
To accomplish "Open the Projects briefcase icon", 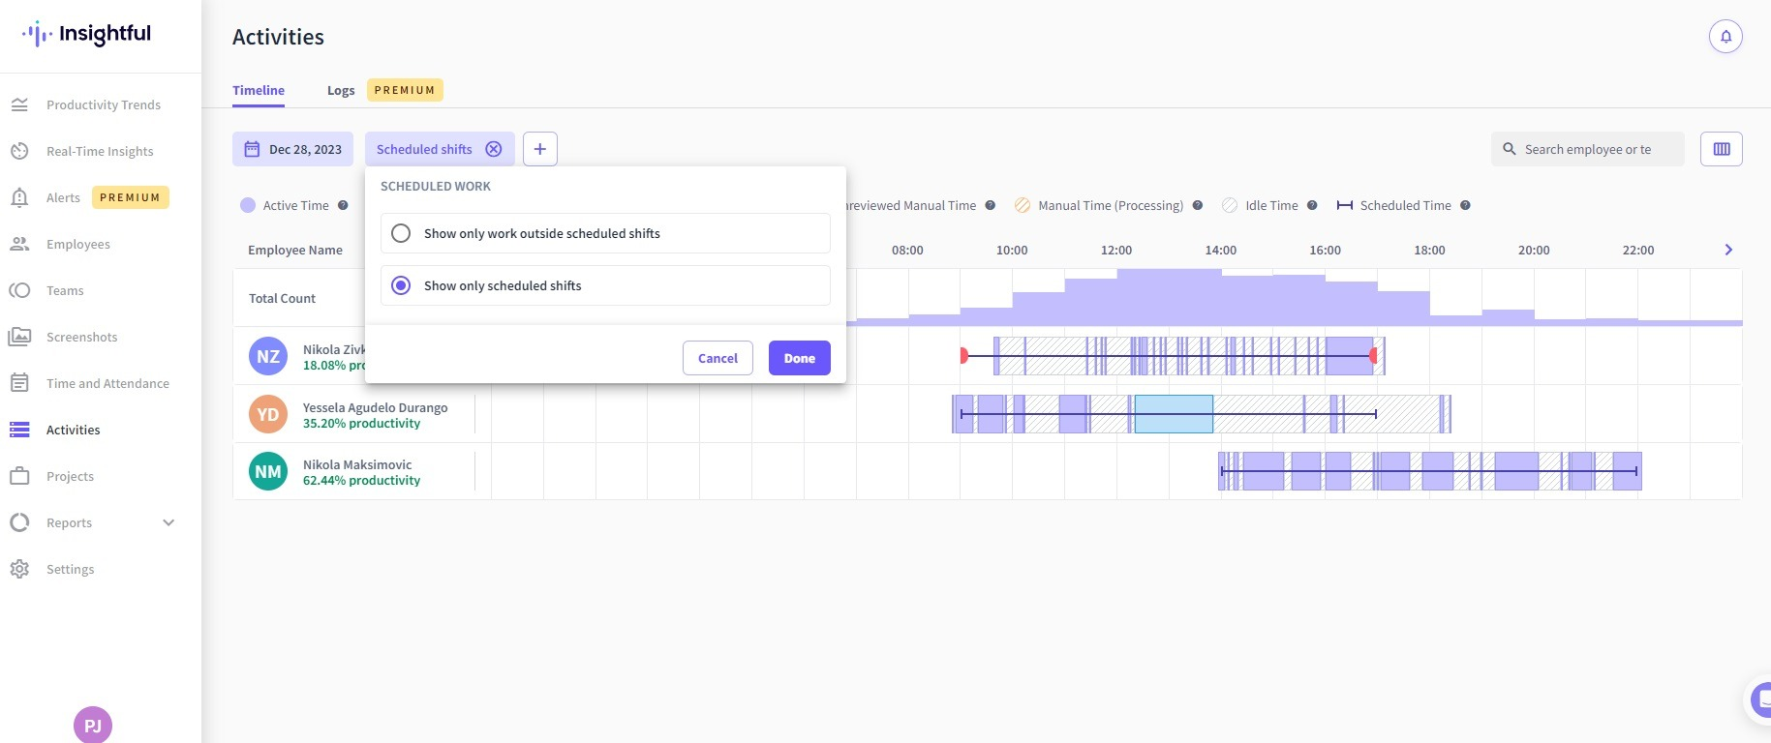I will pos(19,476).
